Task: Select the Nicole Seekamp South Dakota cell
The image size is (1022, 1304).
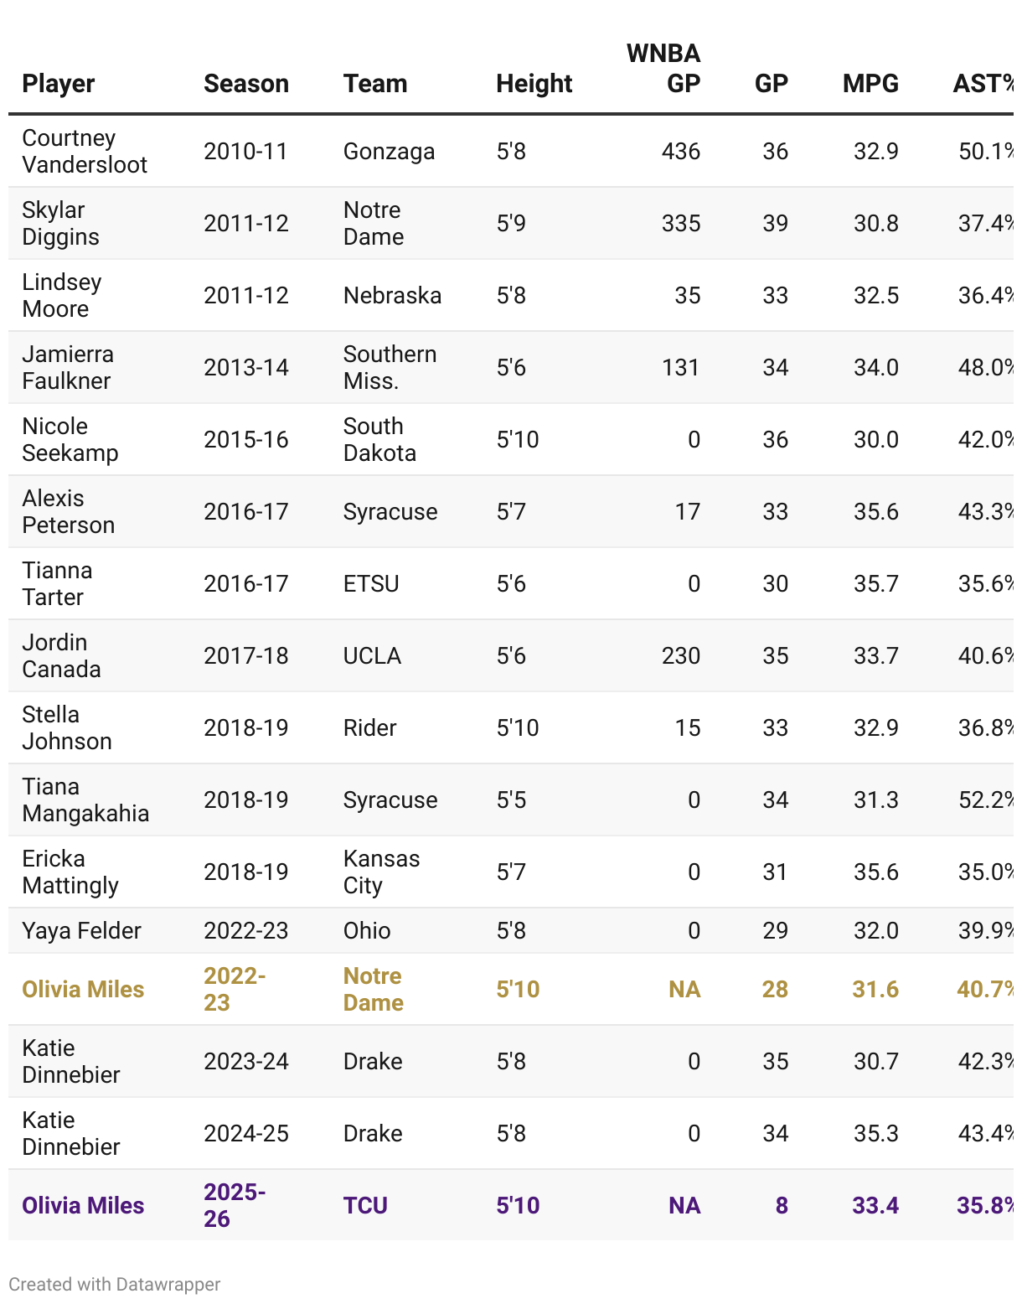Action: point(379,440)
